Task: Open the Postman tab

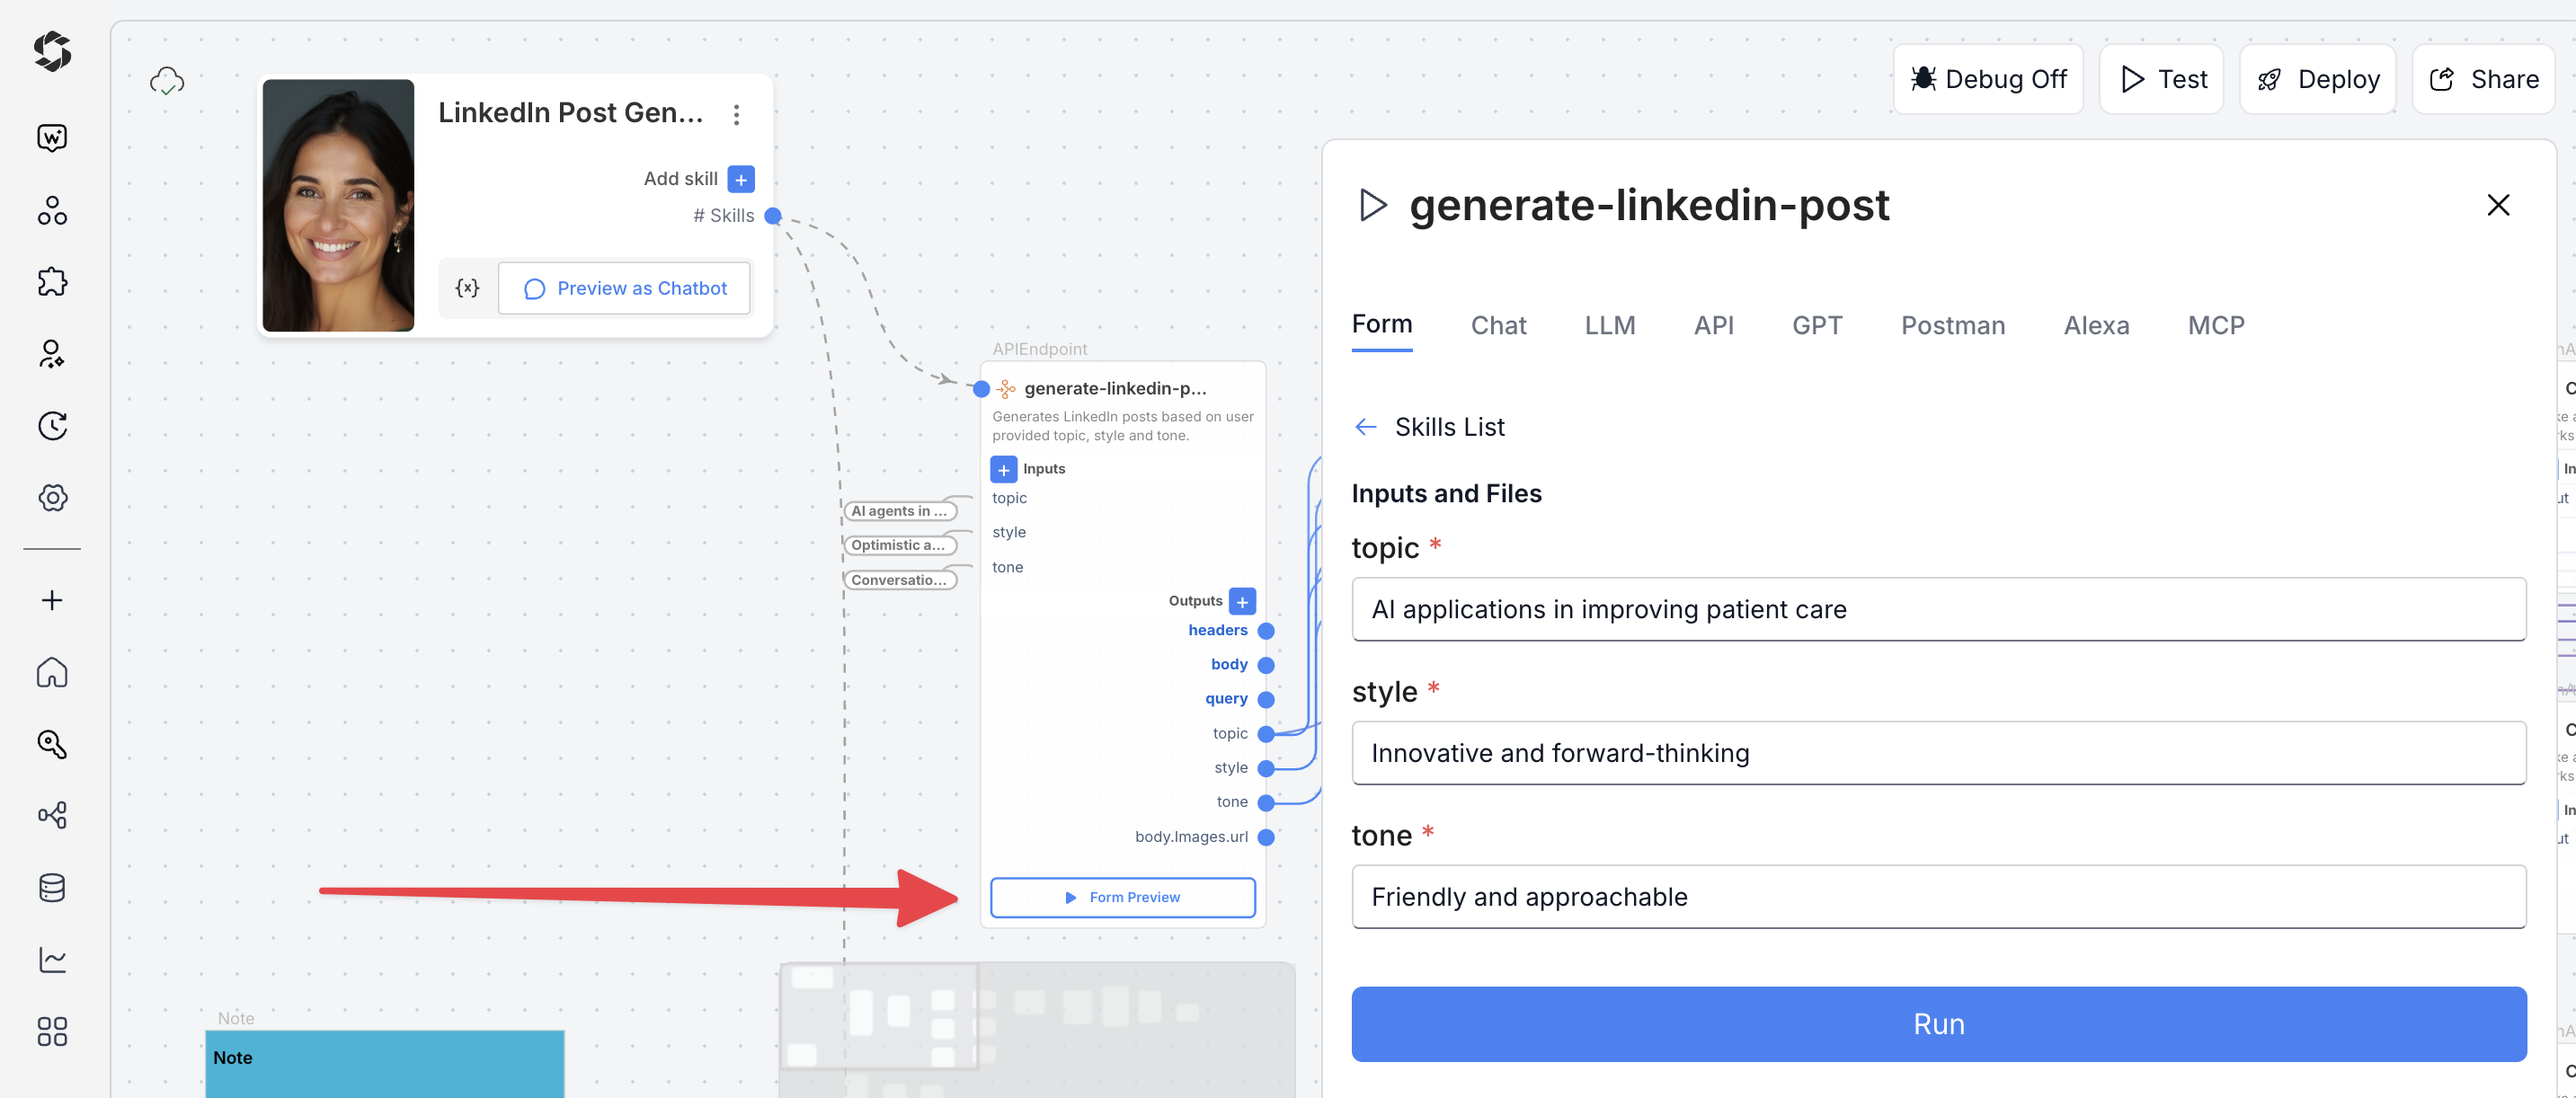Action: click(1952, 325)
